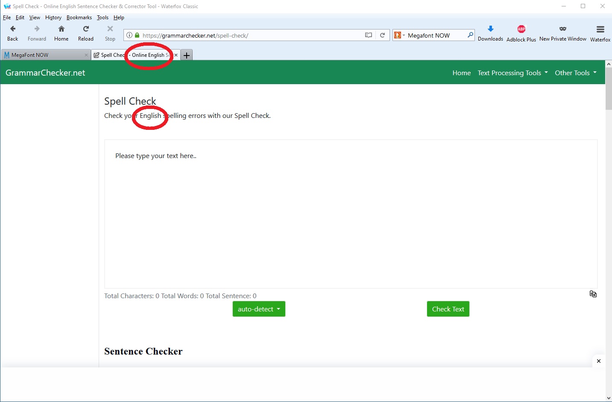Screen dimensions: 612x402
Task: Toggle reader view icon in address bar
Action: pyautogui.click(x=369, y=35)
